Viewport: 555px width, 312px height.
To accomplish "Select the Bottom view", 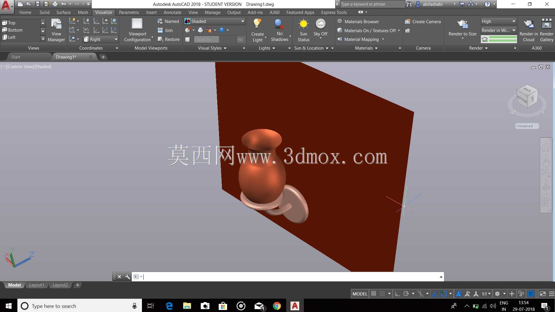I will pos(21,30).
